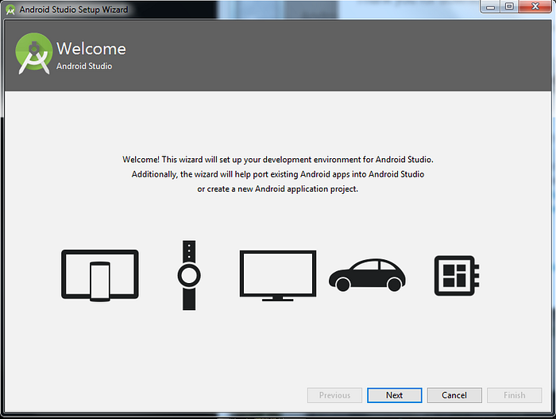Open window menu via title bar Android icon
Screen dimensions: 556x419
(x=10, y=10)
